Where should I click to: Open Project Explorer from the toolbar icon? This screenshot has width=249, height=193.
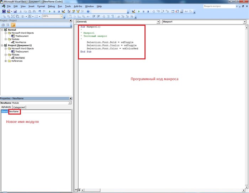tap(69, 11)
